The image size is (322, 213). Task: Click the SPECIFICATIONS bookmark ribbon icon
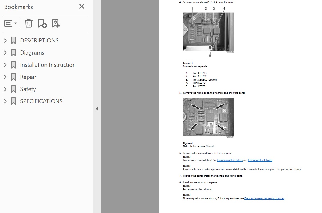[x=13, y=101]
